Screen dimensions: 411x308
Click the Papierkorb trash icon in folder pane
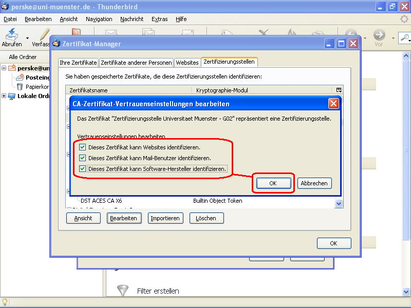pos(20,87)
